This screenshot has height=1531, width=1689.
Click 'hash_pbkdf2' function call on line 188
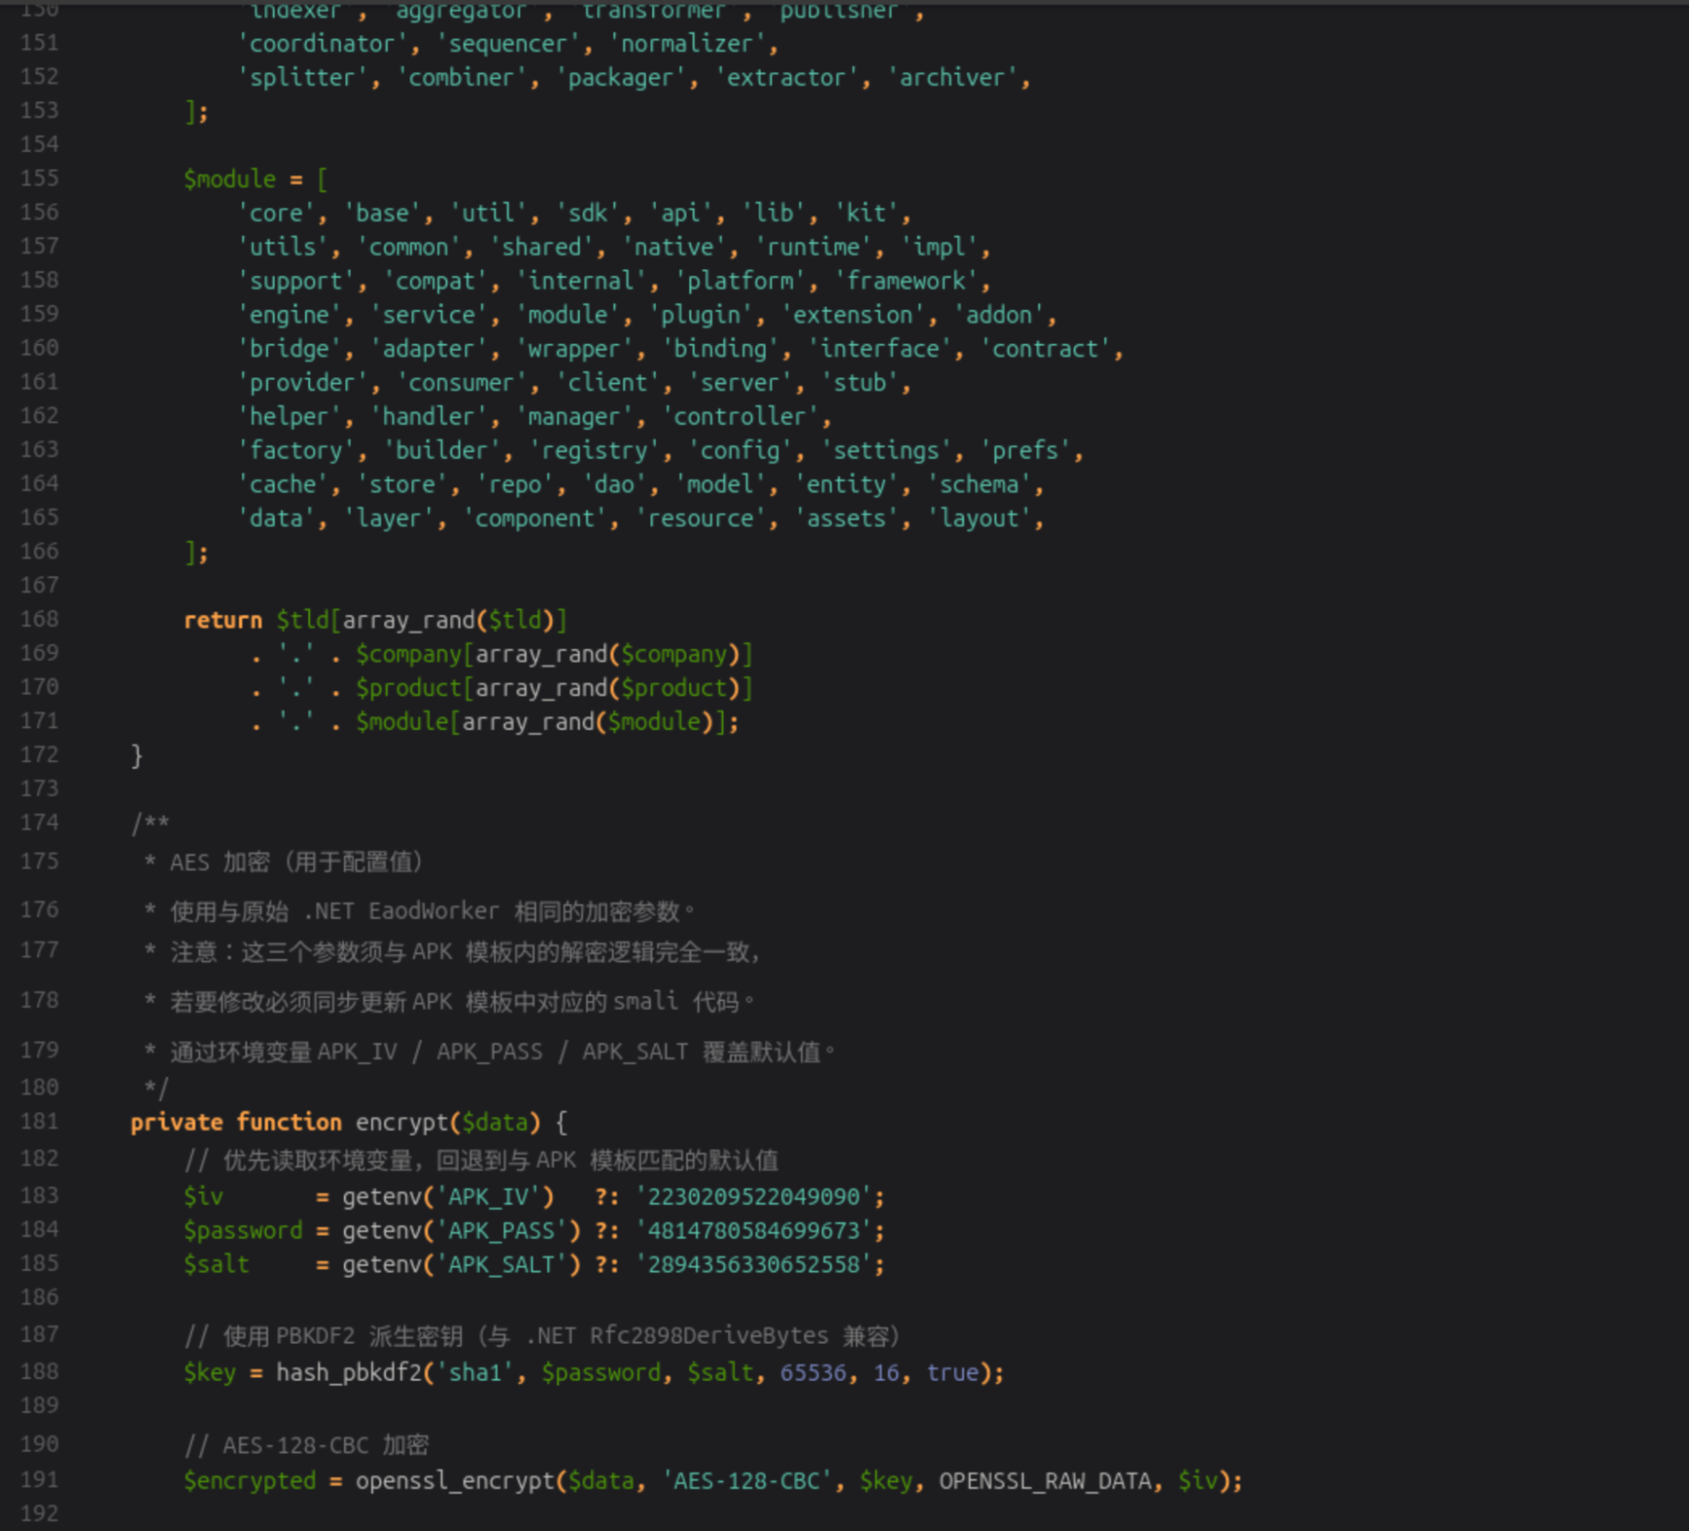pos(349,1372)
